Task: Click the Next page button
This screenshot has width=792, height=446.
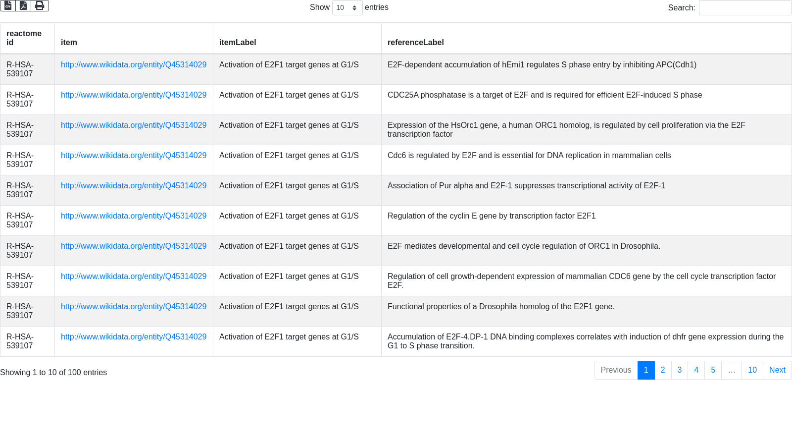Action: [x=777, y=370]
